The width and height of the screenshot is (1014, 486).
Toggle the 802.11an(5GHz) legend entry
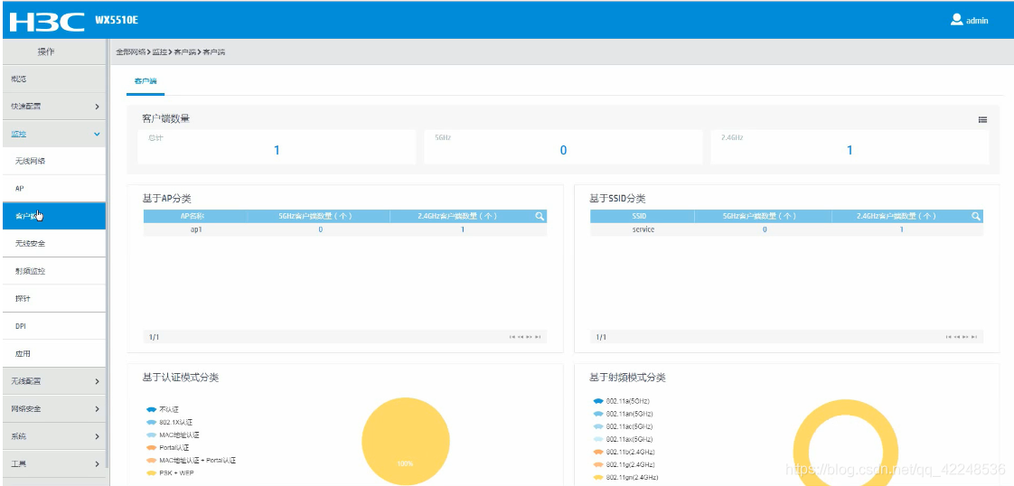coord(623,414)
